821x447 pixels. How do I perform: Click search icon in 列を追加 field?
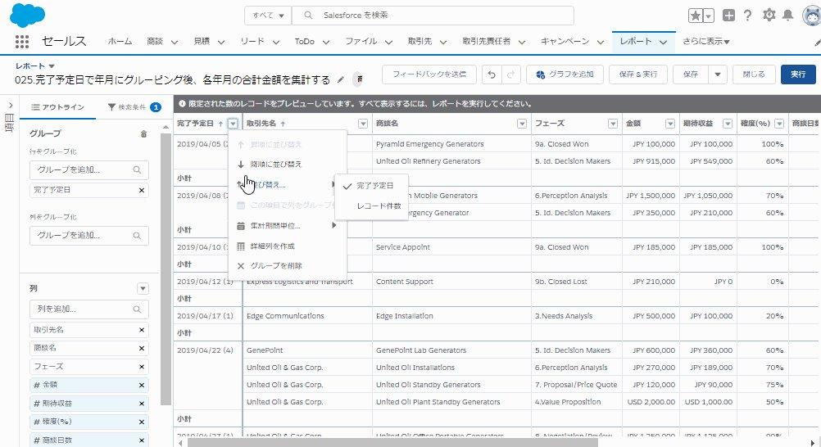pyautogui.click(x=137, y=309)
